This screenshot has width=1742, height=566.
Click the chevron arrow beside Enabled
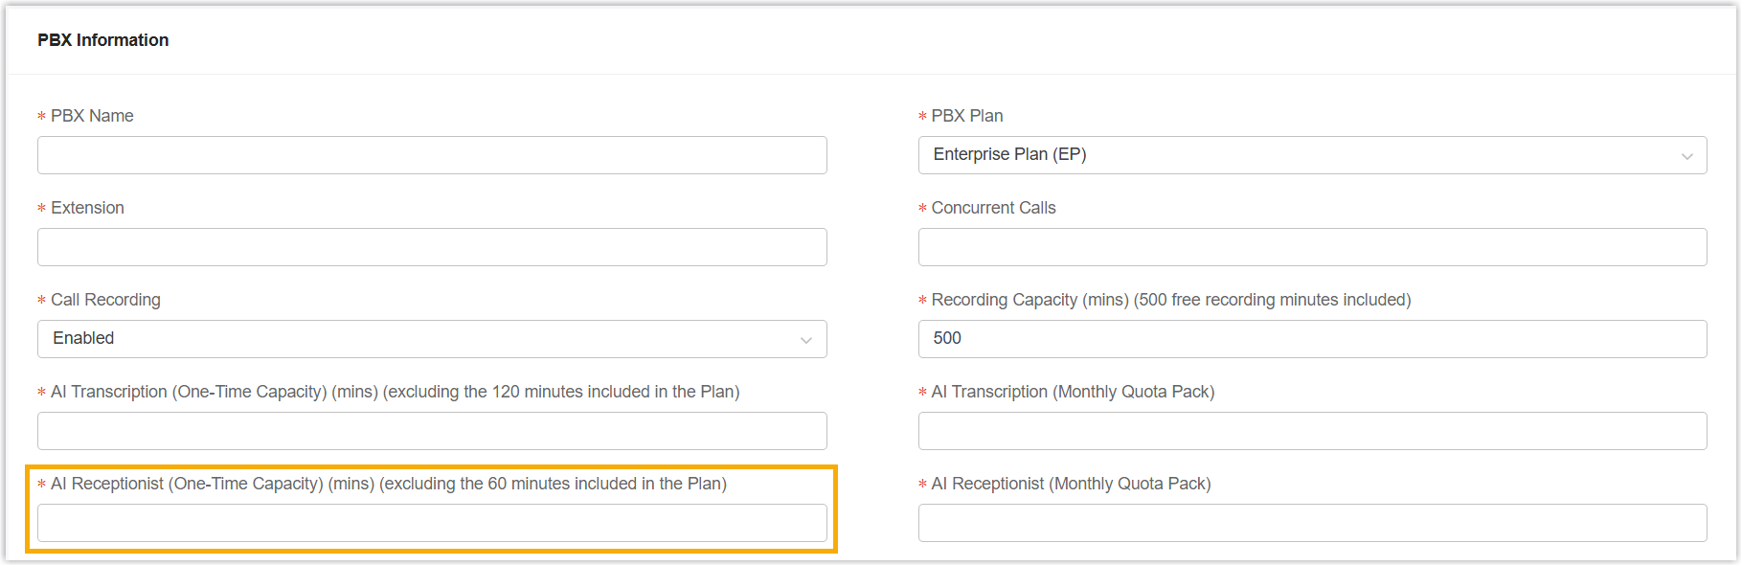(x=805, y=340)
